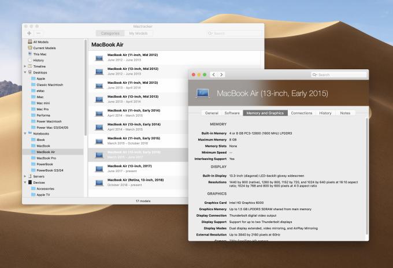Open the Connections tab
Image resolution: width=393 pixels, height=268 pixels.
(x=302, y=113)
